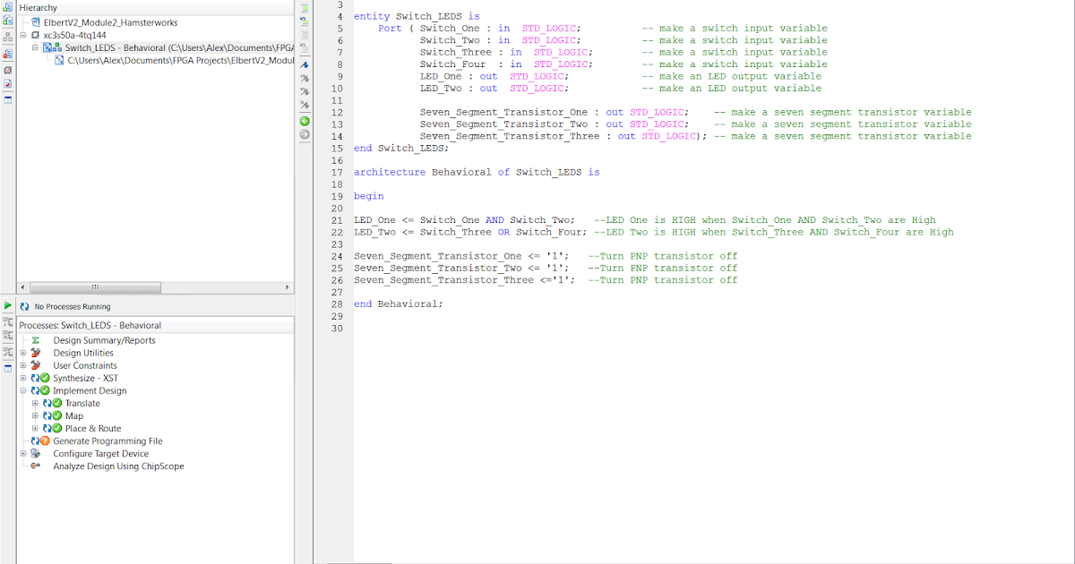The width and height of the screenshot is (1075, 564).
Task: Click the blue bookmark flag icon beside editor
Action: [x=305, y=64]
